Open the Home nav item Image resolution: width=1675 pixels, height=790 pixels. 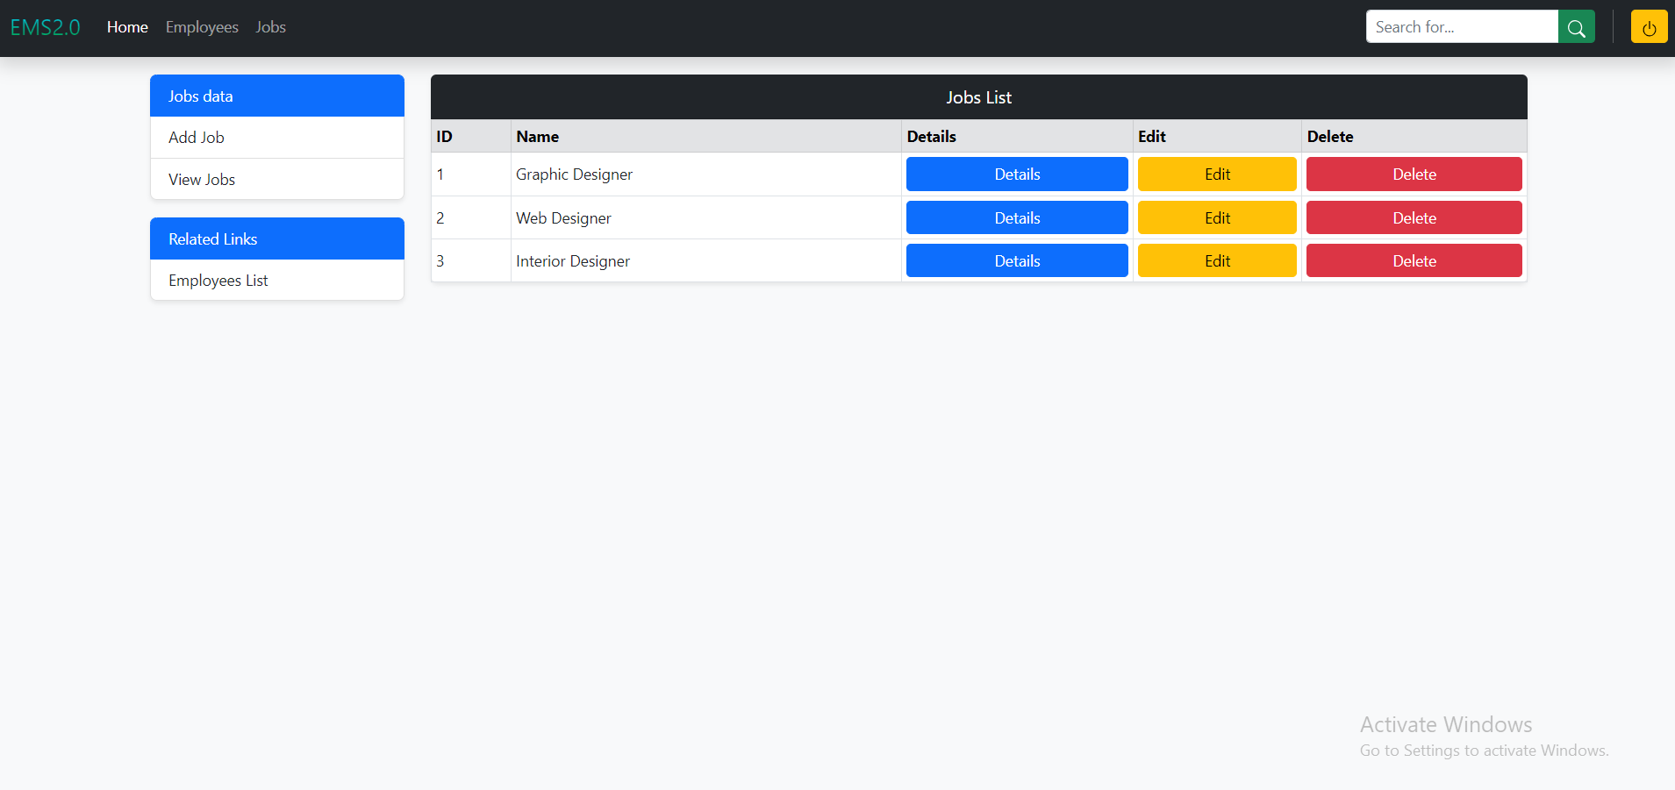(x=127, y=27)
